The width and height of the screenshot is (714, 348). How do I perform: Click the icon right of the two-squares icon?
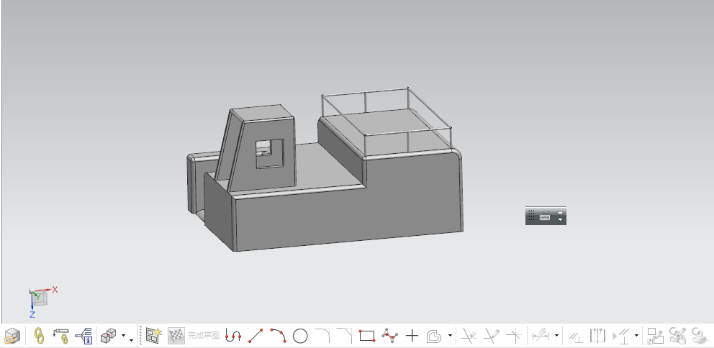678,336
